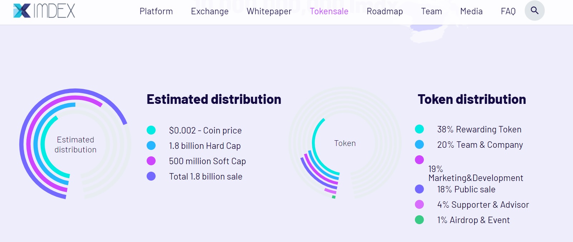Click the Estimated distribution ring chart
The image size is (573, 242).
click(x=75, y=144)
